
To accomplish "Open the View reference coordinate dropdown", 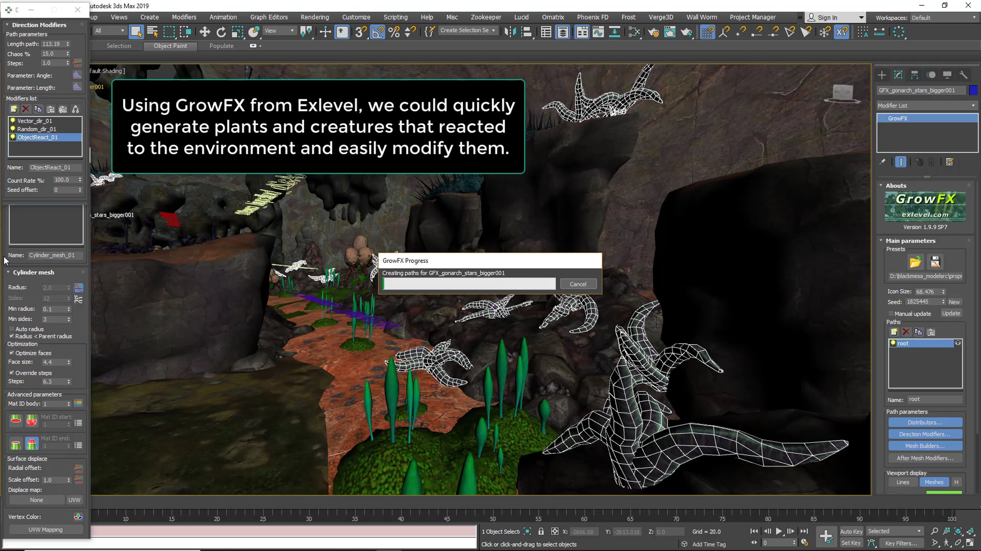I will pos(279,31).
